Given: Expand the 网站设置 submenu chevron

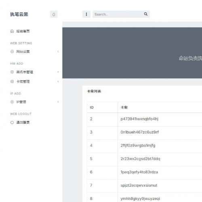Looking at the screenshot, I should 58,51.
